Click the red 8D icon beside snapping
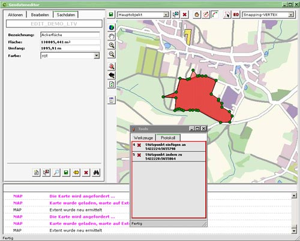The height and width of the screenshot is (241, 300). tap(236, 14)
